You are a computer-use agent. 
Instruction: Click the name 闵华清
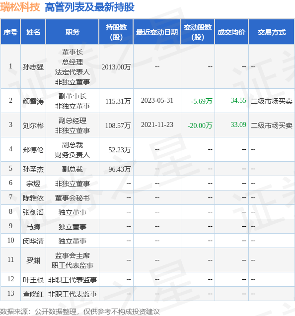(x=33, y=241)
